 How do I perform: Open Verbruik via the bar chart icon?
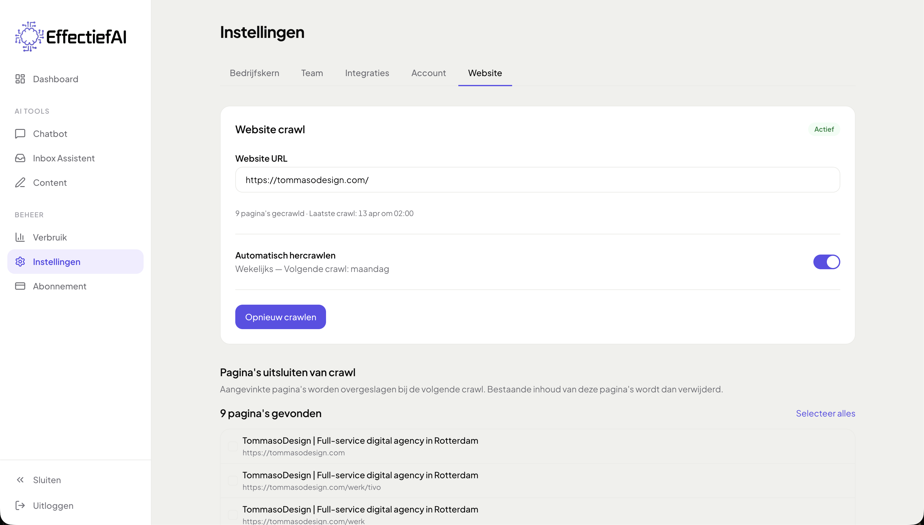click(20, 237)
